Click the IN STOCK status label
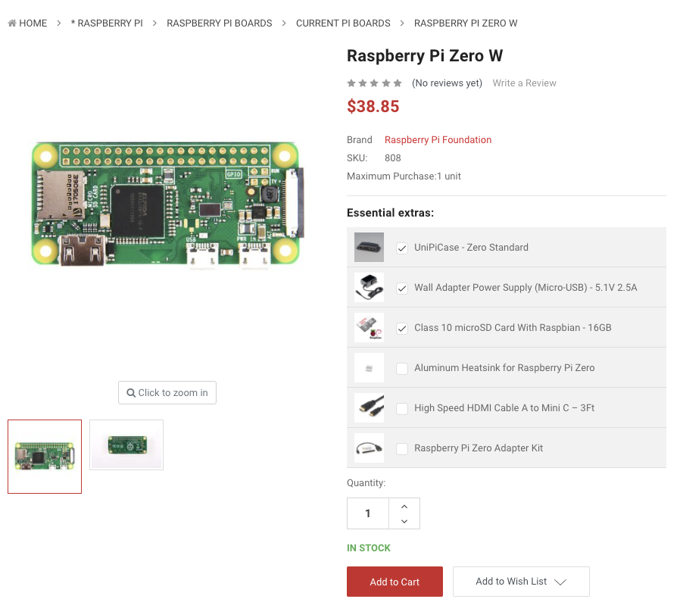 click(369, 548)
